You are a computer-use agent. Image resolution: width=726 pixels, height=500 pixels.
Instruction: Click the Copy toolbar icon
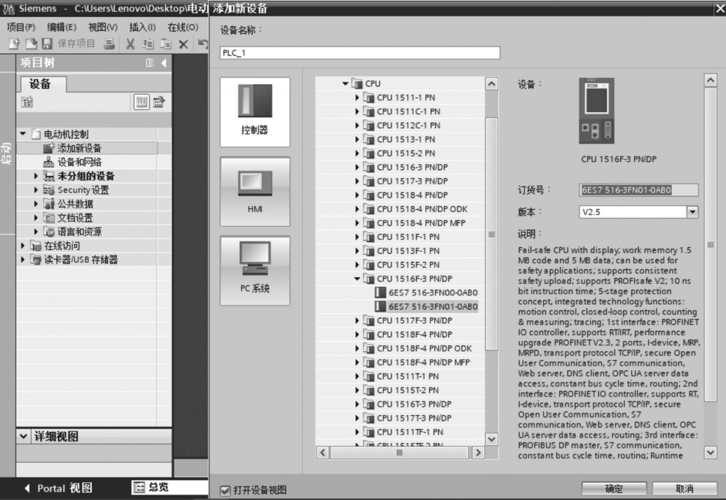pos(148,44)
